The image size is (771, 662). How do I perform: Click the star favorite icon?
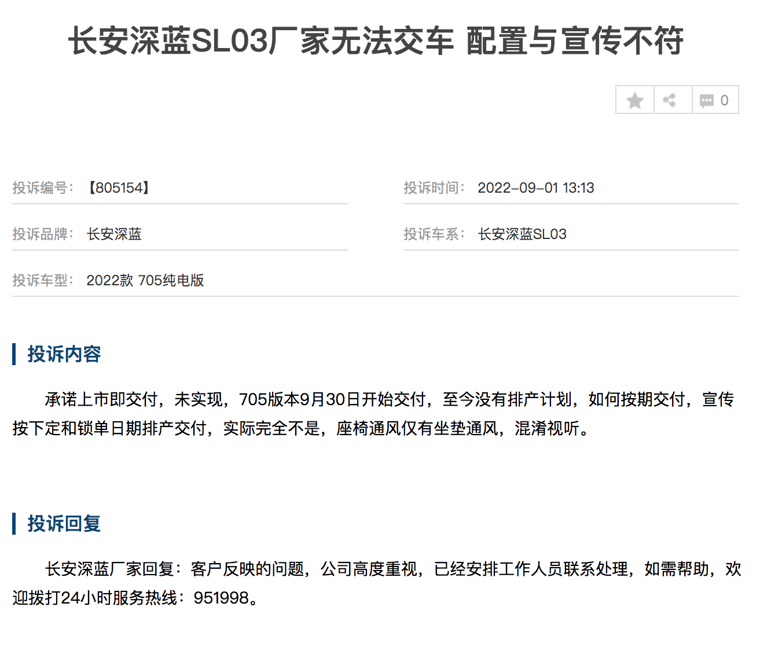point(635,100)
